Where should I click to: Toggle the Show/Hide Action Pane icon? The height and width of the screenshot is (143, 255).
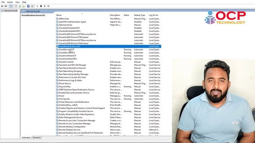click(32, 6)
